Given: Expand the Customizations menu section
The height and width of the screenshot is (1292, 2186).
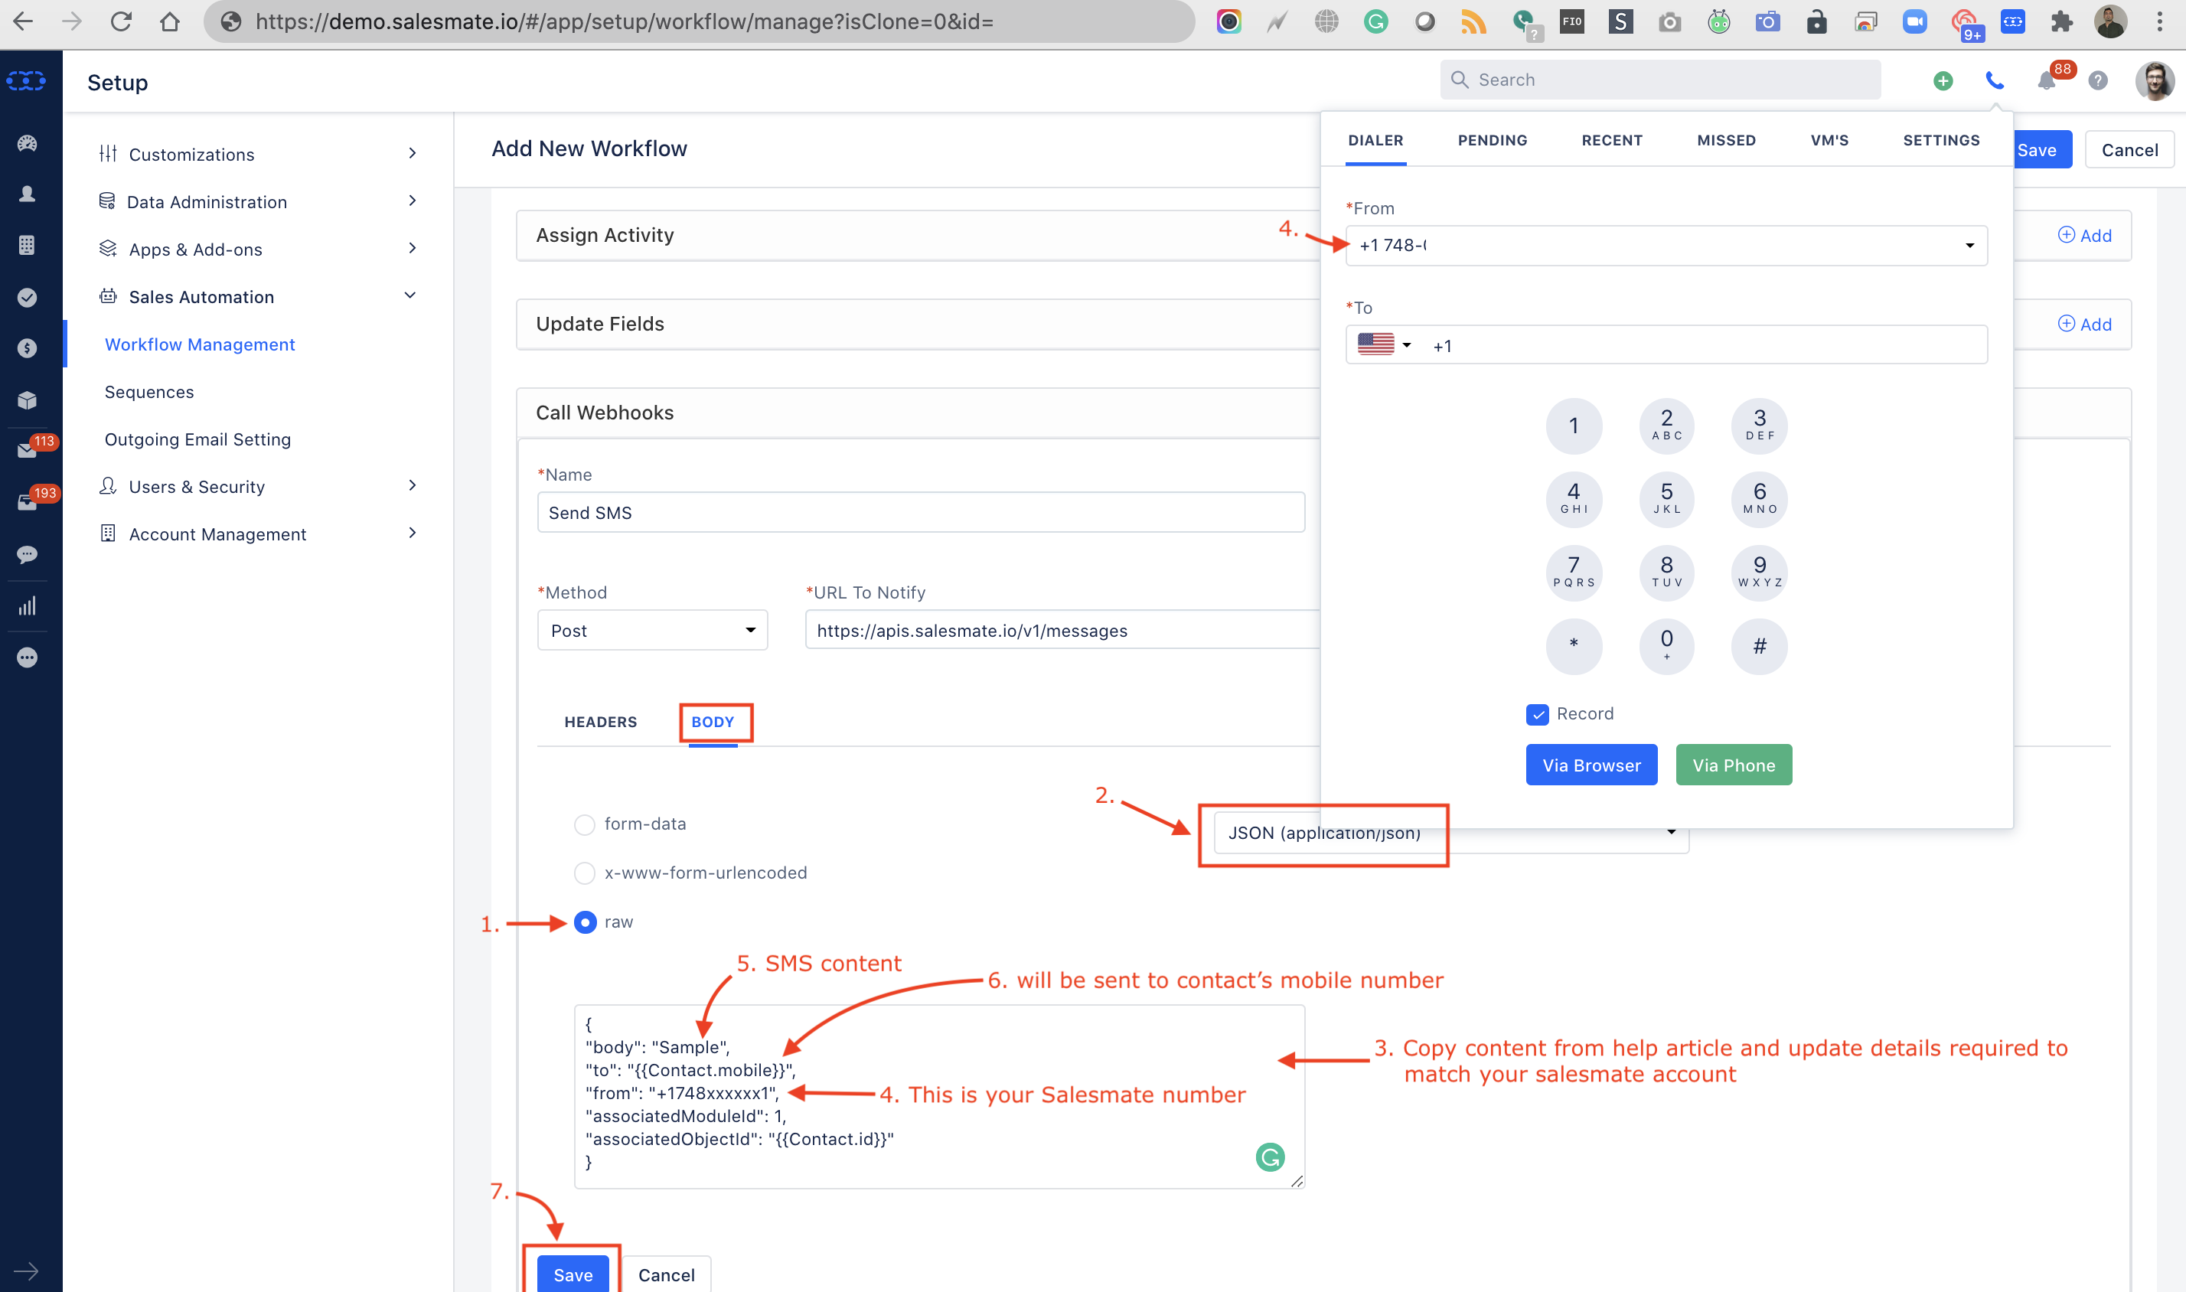Looking at the screenshot, I should pyautogui.click(x=259, y=154).
